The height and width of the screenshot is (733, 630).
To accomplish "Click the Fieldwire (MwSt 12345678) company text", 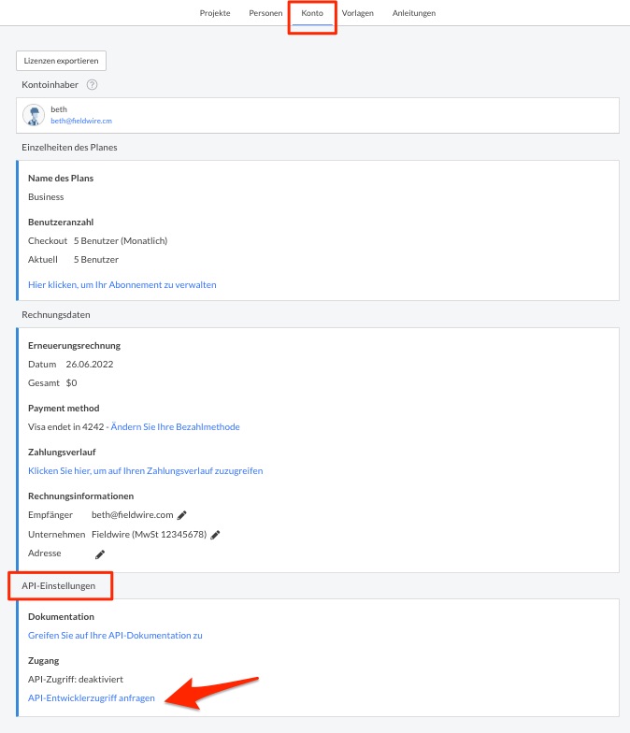I will 149,535.
